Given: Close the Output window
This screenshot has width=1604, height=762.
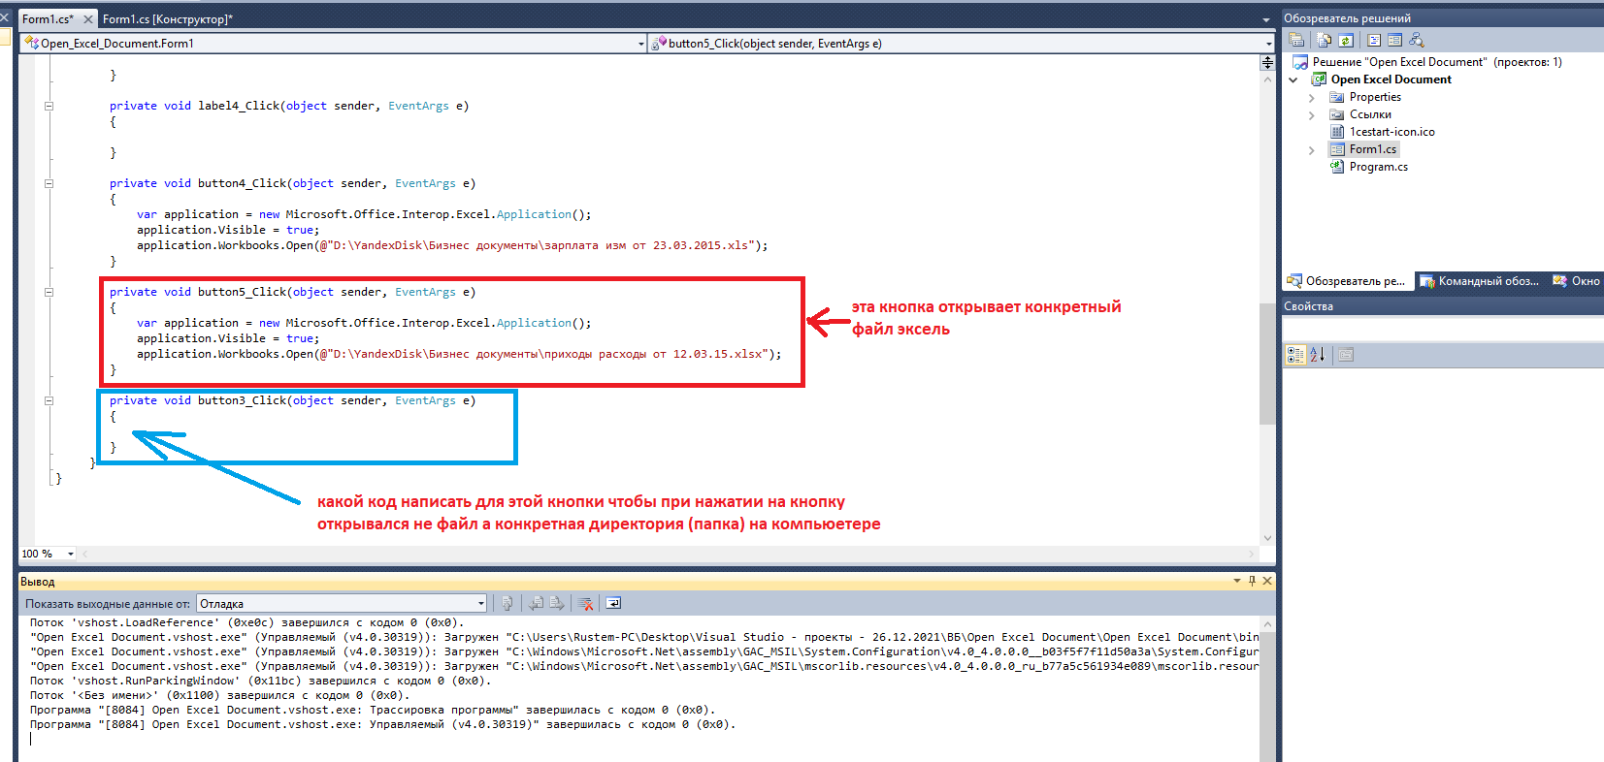Looking at the screenshot, I should point(1266,581).
